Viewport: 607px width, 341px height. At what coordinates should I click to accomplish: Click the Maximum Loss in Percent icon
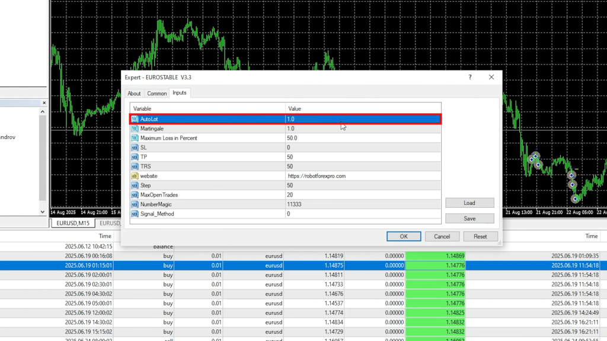tap(135, 138)
